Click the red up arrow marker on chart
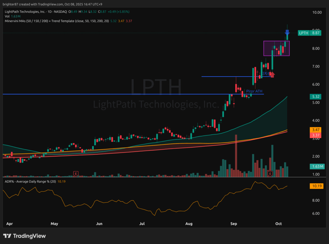The height and width of the screenshot is (244, 329). click(x=272, y=74)
